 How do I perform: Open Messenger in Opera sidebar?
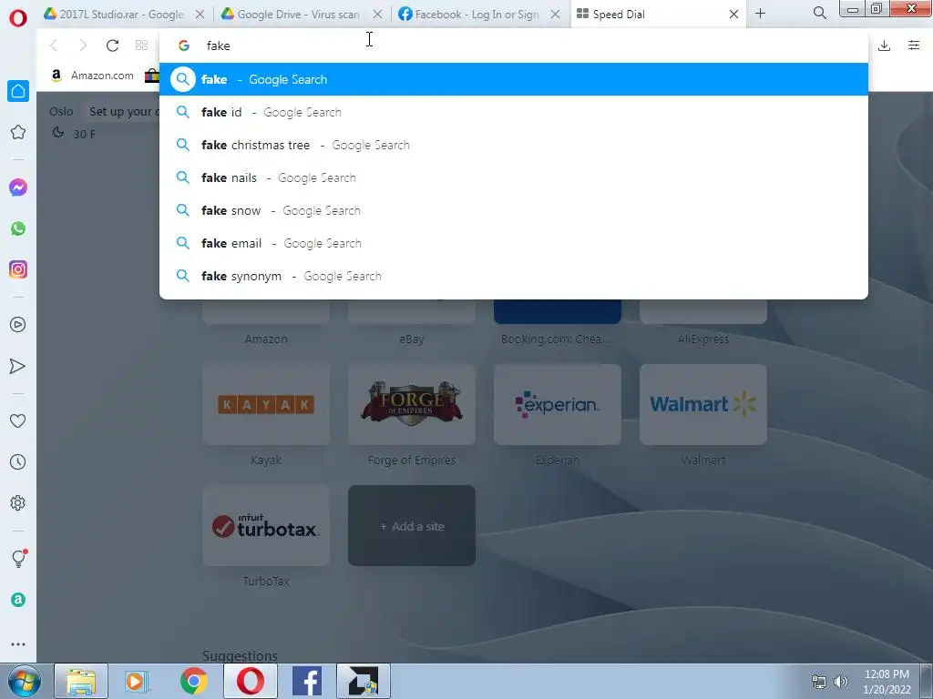click(x=18, y=187)
